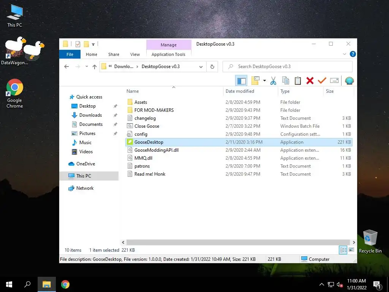Click the new folder quick access icon
Screen dimensions: 389x292
(86, 44)
